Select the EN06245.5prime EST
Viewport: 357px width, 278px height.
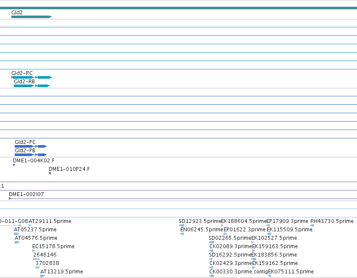point(182,234)
